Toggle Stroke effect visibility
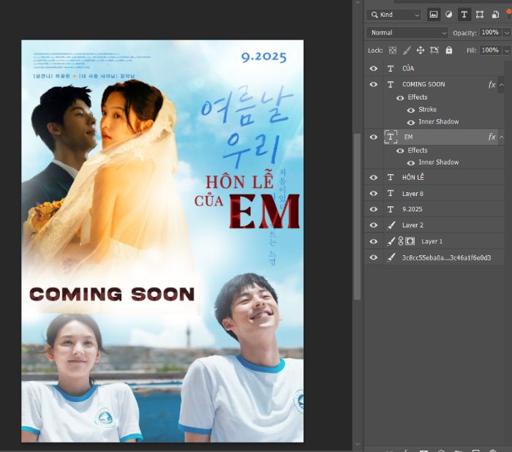The image size is (512, 452). click(411, 110)
